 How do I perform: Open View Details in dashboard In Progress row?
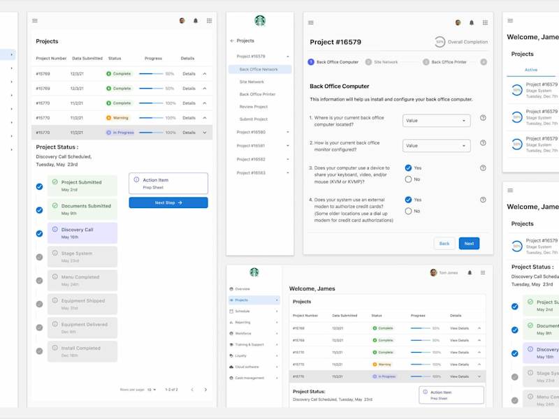pyautogui.click(x=460, y=376)
